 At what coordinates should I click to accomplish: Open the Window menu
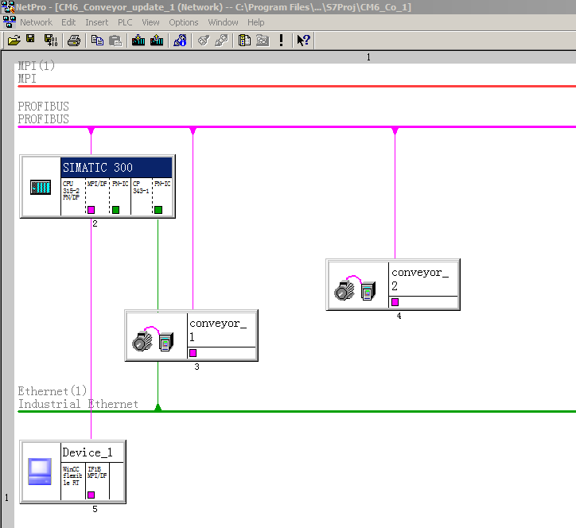pyautogui.click(x=223, y=22)
